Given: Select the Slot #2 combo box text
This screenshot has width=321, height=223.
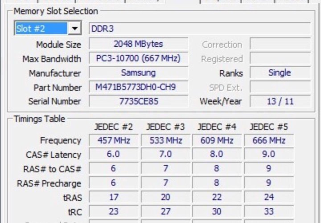Looking at the screenshot, I should pyautogui.click(x=41, y=28).
